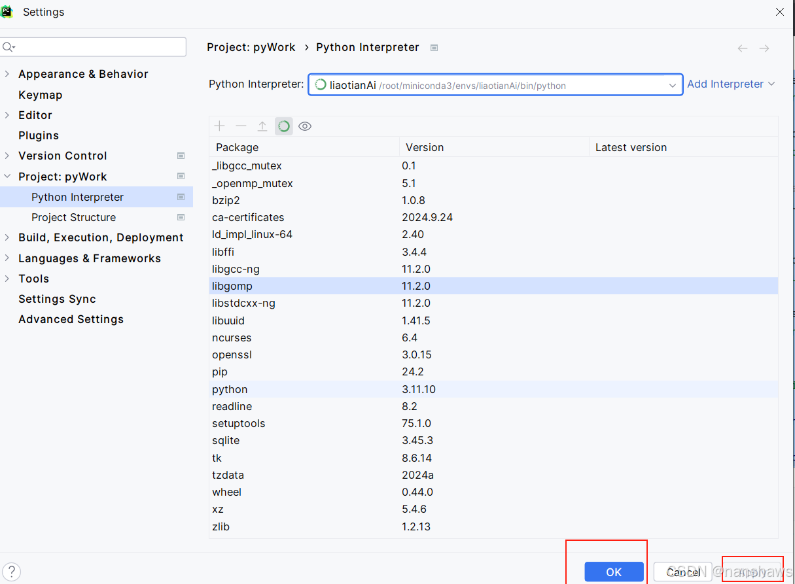795x584 pixels.
Task: Click the uninstall package minus icon
Action: pyautogui.click(x=241, y=126)
